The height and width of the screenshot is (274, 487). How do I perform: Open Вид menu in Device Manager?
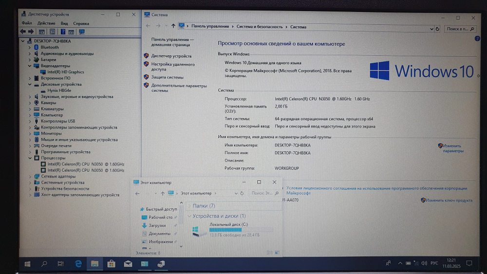(64, 23)
